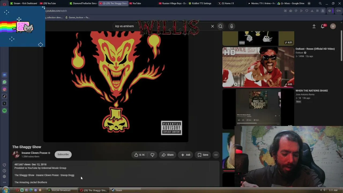Open 'Outkast - Roses (Official HD Video)' title
Image resolution: width=343 pixels, height=193 pixels.
tap(315, 49)
